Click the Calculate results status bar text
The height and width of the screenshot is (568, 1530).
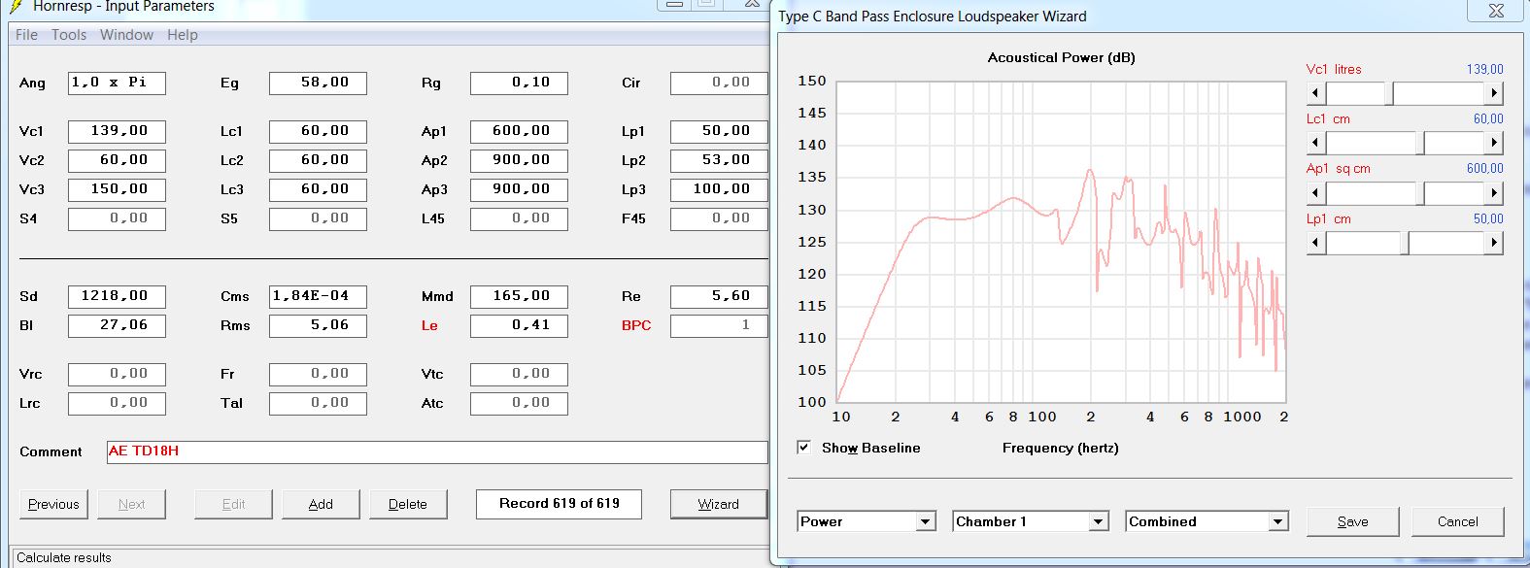tap(64, 557)
